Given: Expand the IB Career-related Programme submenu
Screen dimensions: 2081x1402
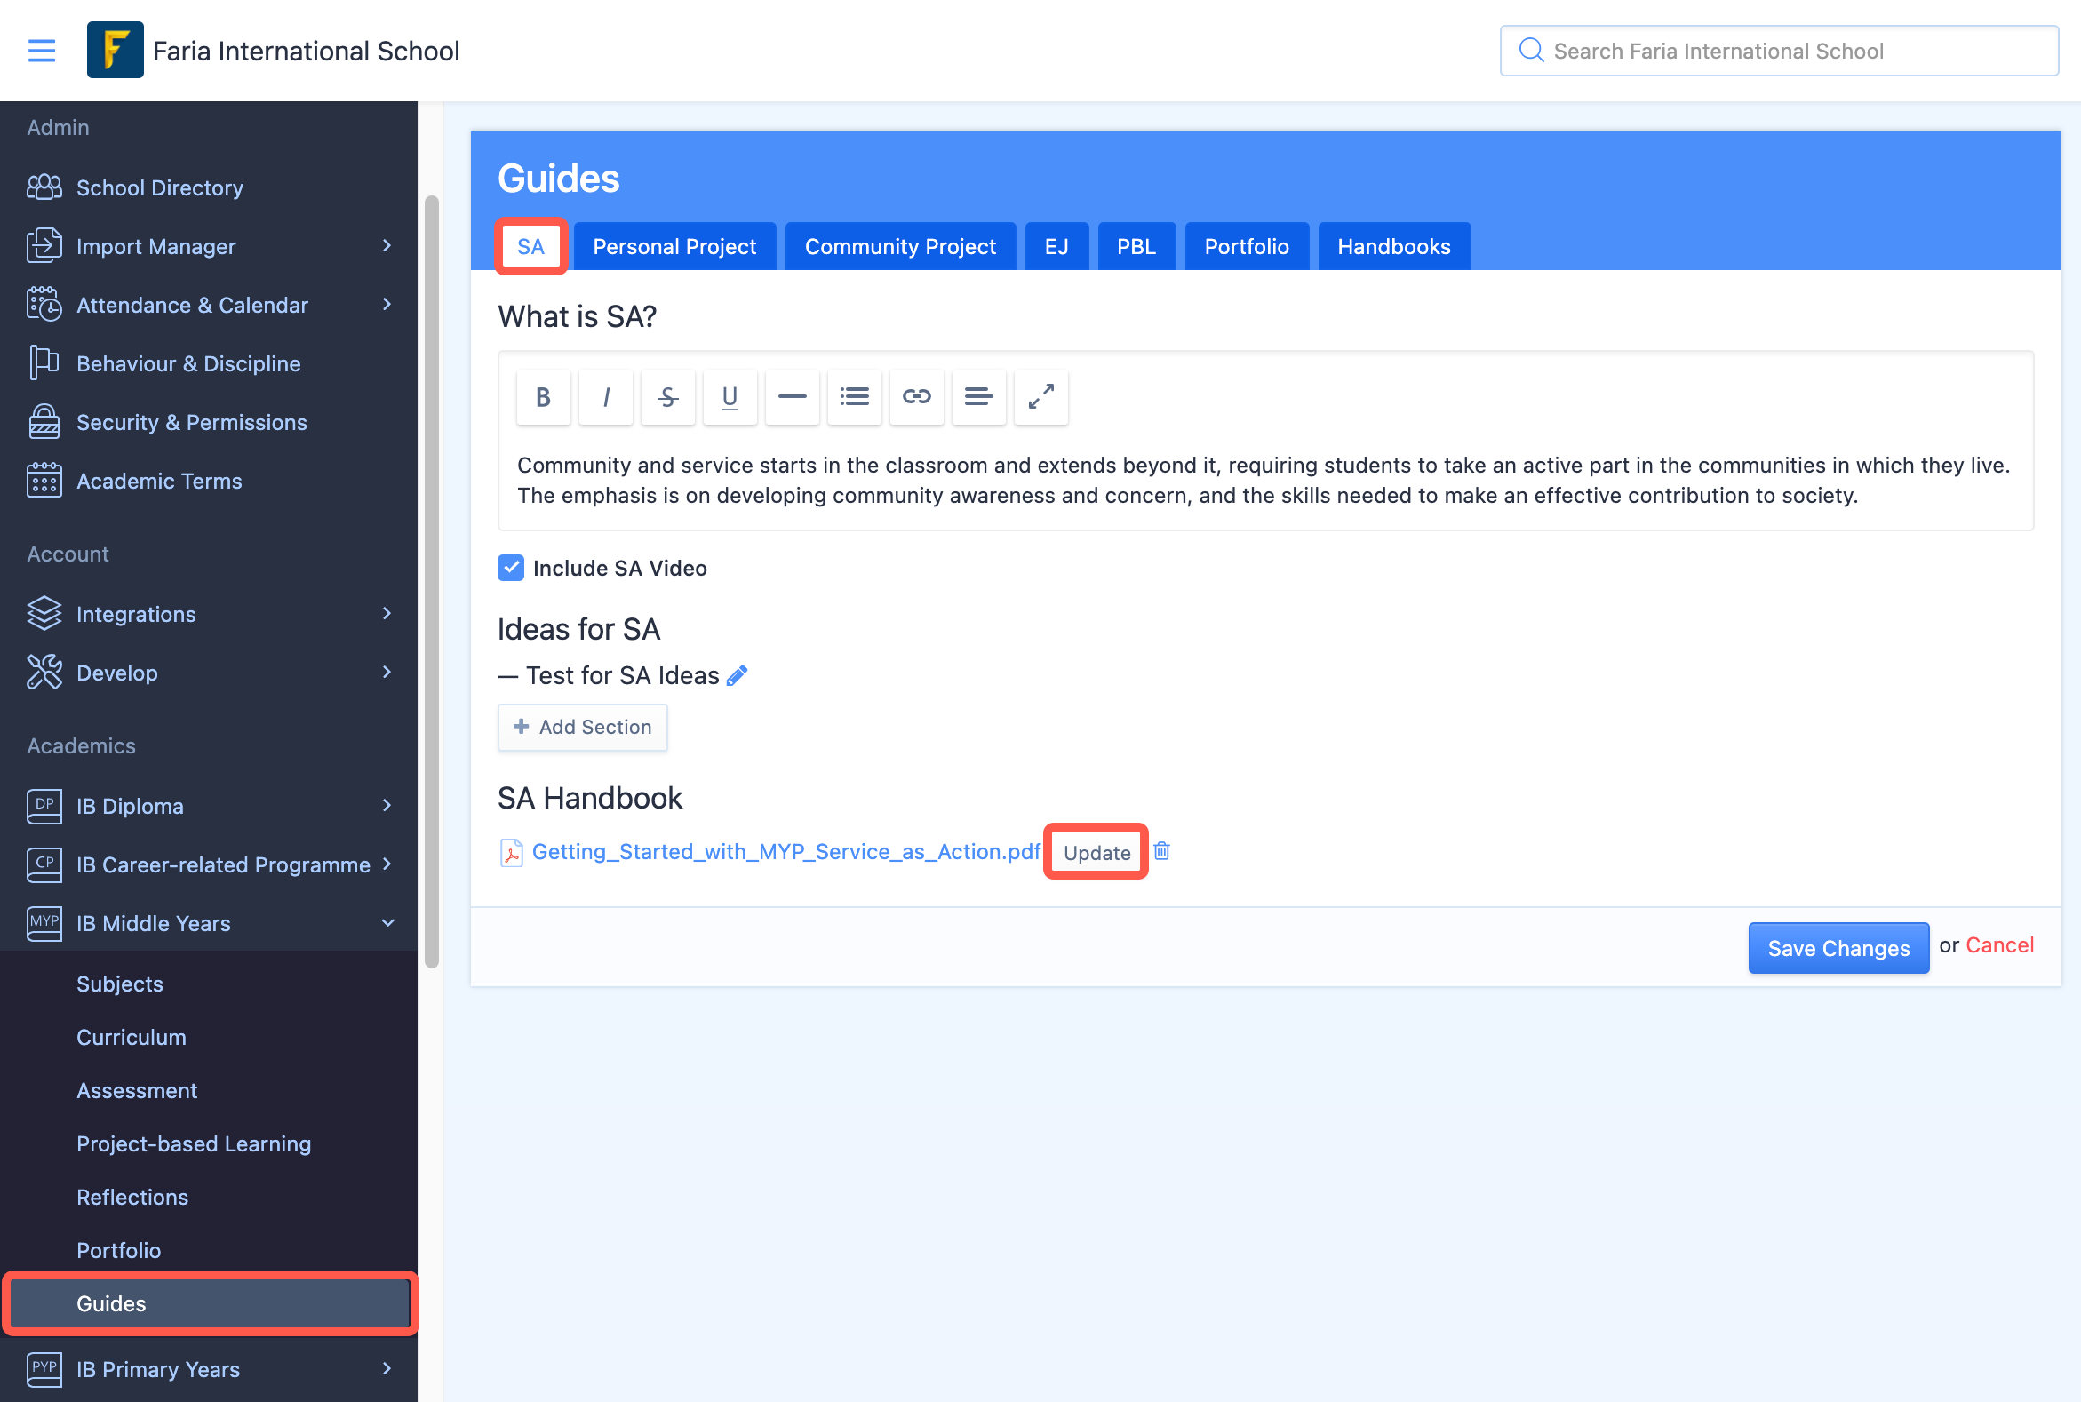Looking at the screenshot, I should [387, 864].
